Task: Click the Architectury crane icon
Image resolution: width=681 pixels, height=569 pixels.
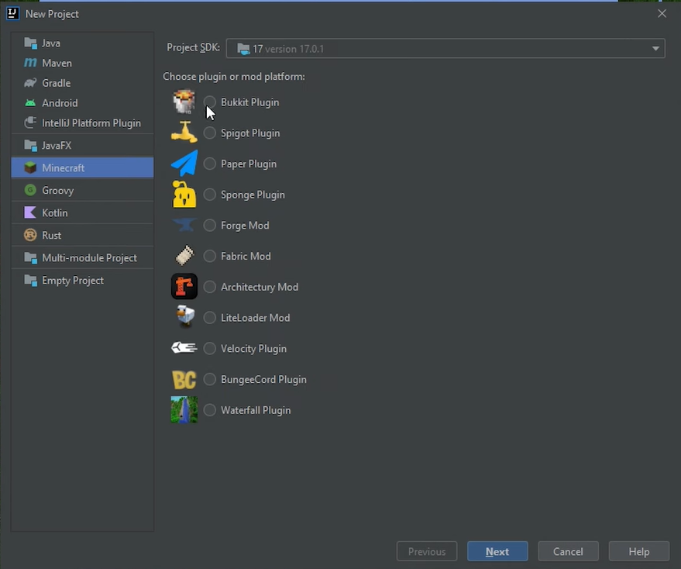Action: [184, 287]
